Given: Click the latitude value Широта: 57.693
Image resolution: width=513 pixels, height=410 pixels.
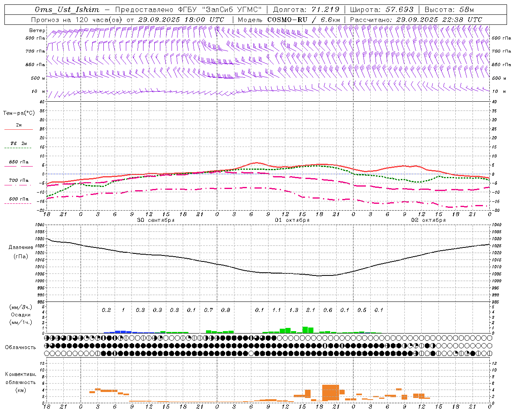Looking at the screenshot, I should pos(382,10).
